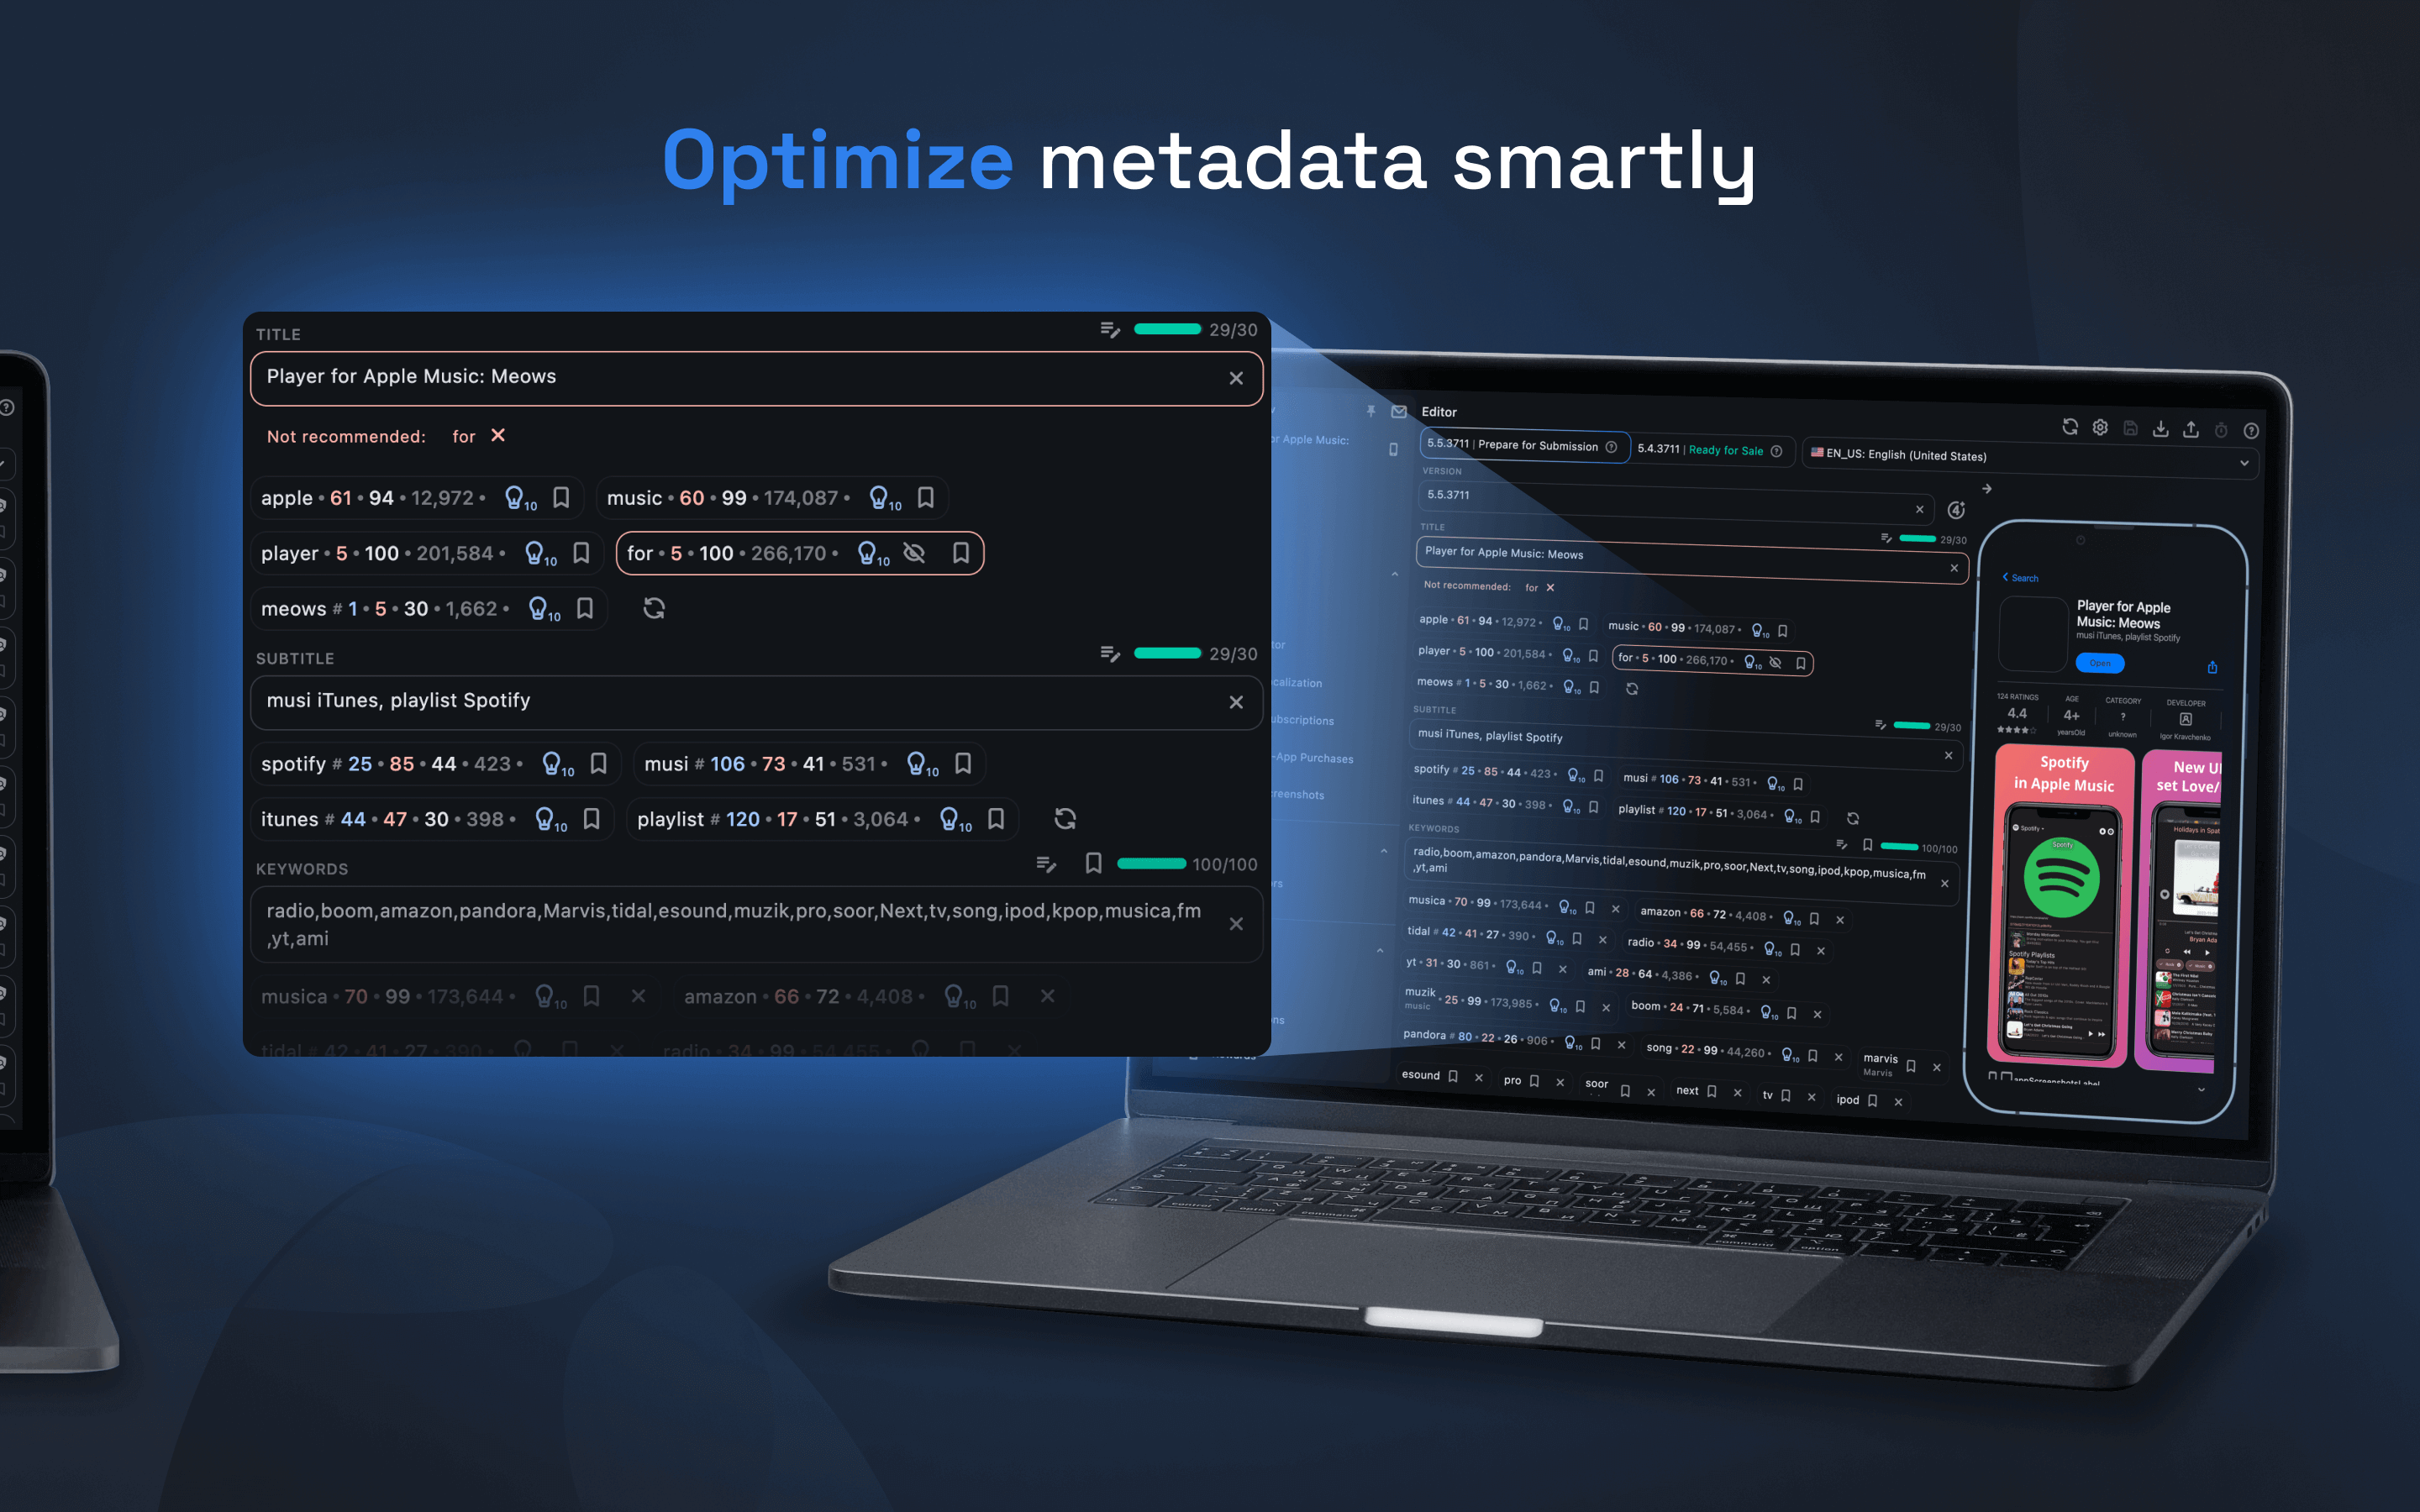Click the copy/export icon in TITLE header row
Image resolution: width=2420 pixels, height=1512 pixels.
click(1108, 334)
